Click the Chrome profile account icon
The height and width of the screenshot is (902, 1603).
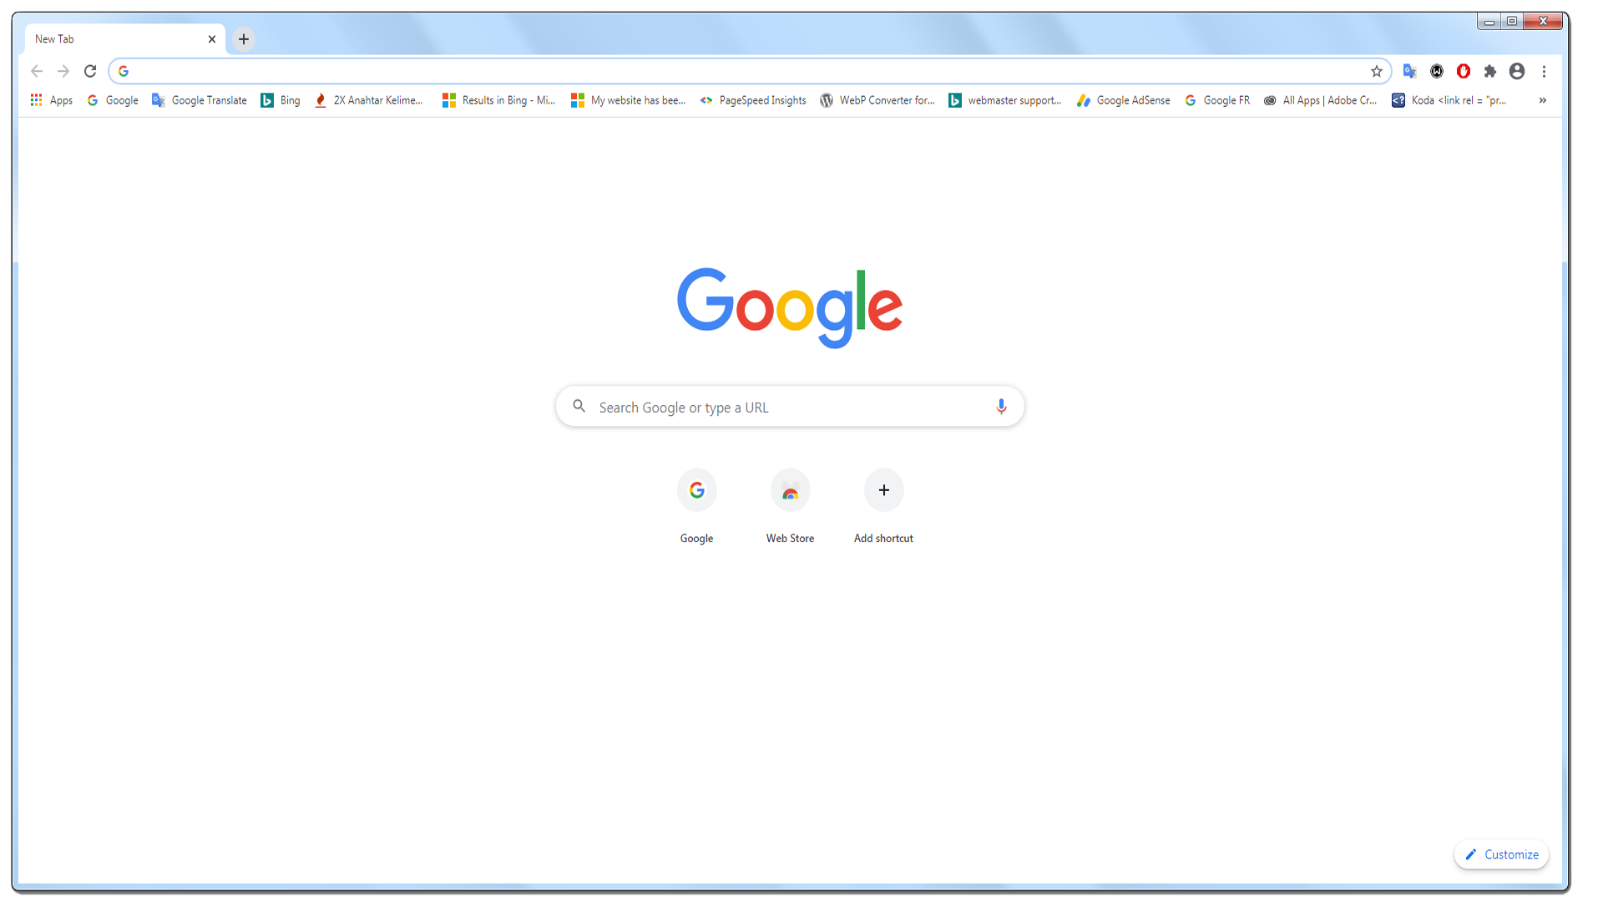tap(1517, 70)
